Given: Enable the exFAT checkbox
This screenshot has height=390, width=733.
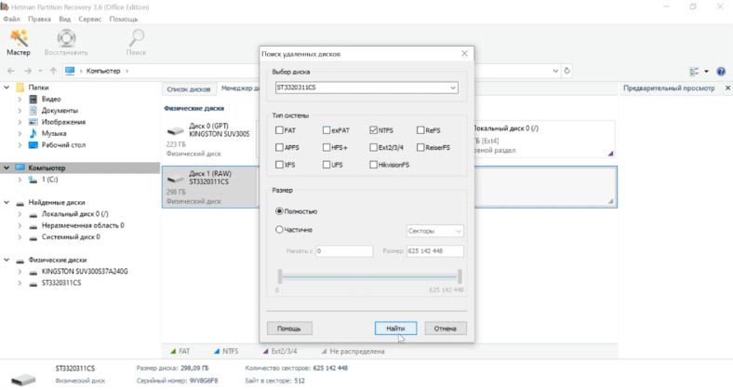Looking at the screenshot, I should tap(327, 130).
